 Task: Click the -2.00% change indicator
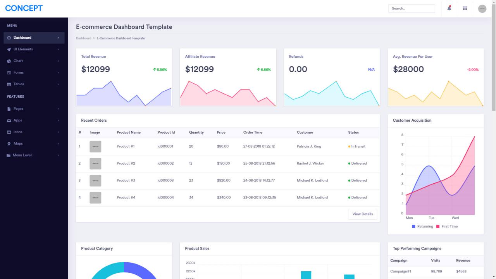tap(473, 70)
